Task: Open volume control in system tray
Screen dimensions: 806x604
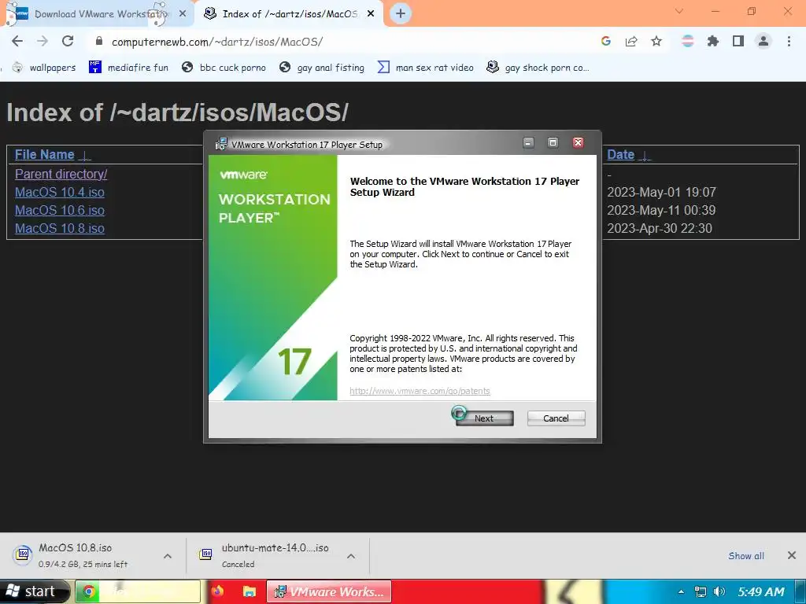Action: coord(719,591)
